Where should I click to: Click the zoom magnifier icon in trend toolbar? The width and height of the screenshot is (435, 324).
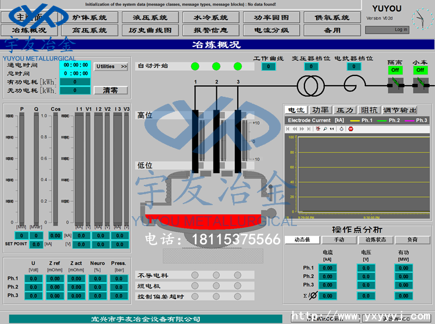326,129
